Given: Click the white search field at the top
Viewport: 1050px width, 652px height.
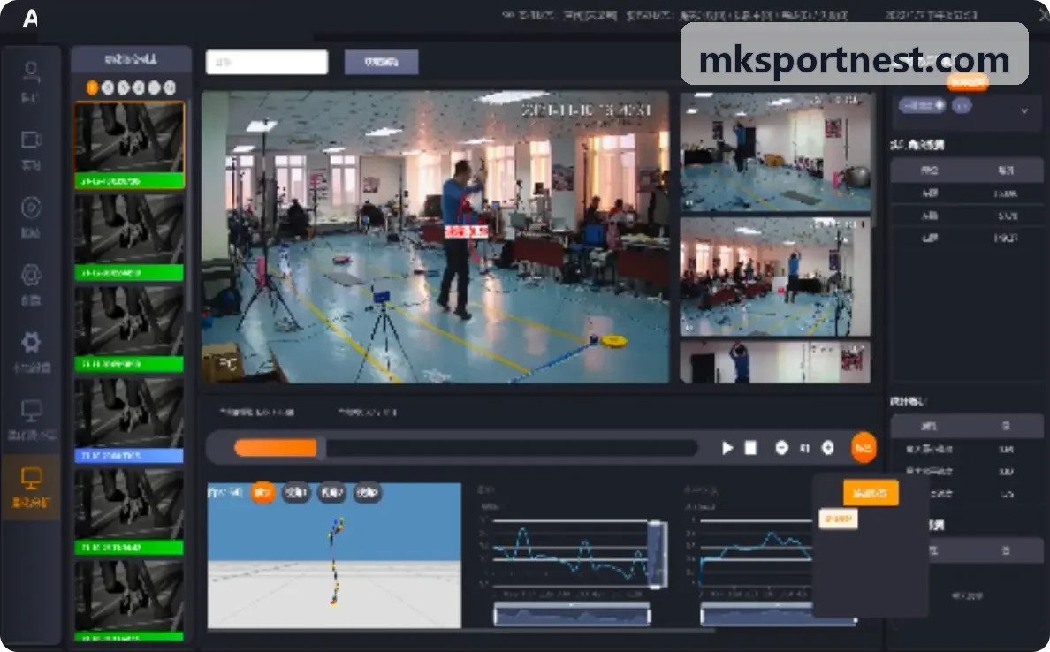Looking at the screenshot, I should 267,62.
